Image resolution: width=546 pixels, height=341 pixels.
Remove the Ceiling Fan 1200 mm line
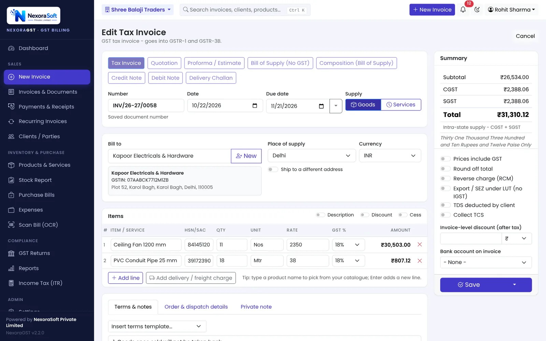420,244
